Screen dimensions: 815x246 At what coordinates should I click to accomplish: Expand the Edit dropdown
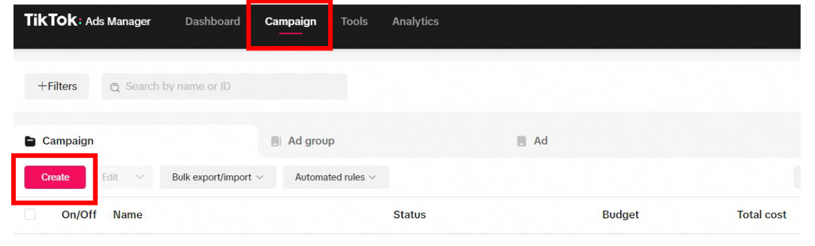pyautogui.click(x=123, y=177)
